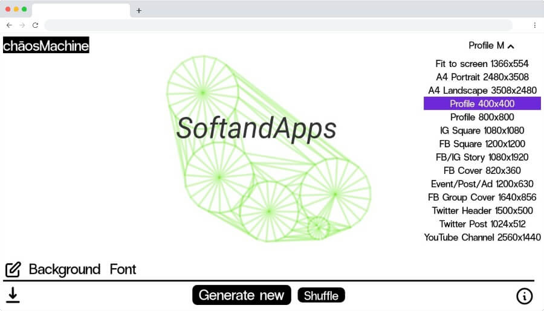544x311 pixels.
Task: Choose A4 Landscape 3508x2480 size
Action: (x=482, y=91)
